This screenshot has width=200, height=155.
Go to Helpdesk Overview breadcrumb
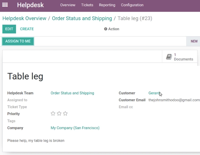(24, 18)
